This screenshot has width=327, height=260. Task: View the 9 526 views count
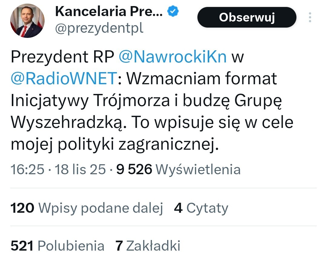pyautogui.click(x=134, y=169)
